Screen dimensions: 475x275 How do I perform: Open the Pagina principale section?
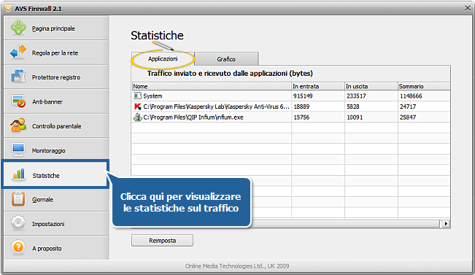[x=56, y=28]
